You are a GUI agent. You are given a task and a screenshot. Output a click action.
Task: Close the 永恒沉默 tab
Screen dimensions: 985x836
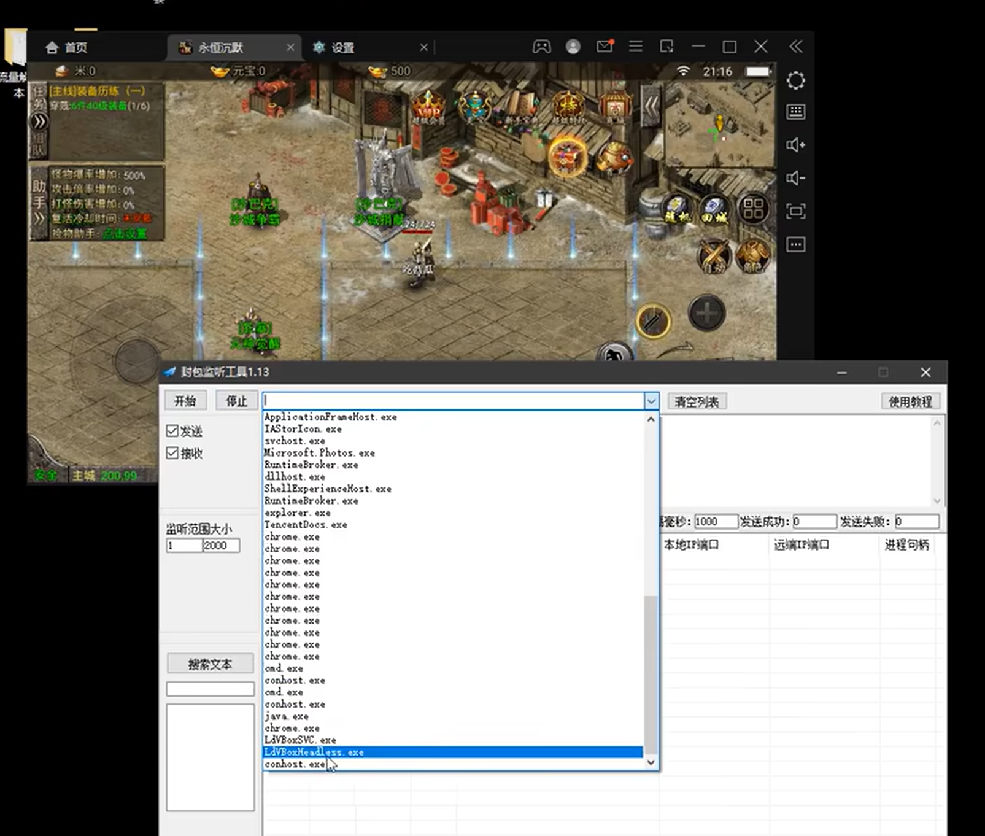coord(290,47)
